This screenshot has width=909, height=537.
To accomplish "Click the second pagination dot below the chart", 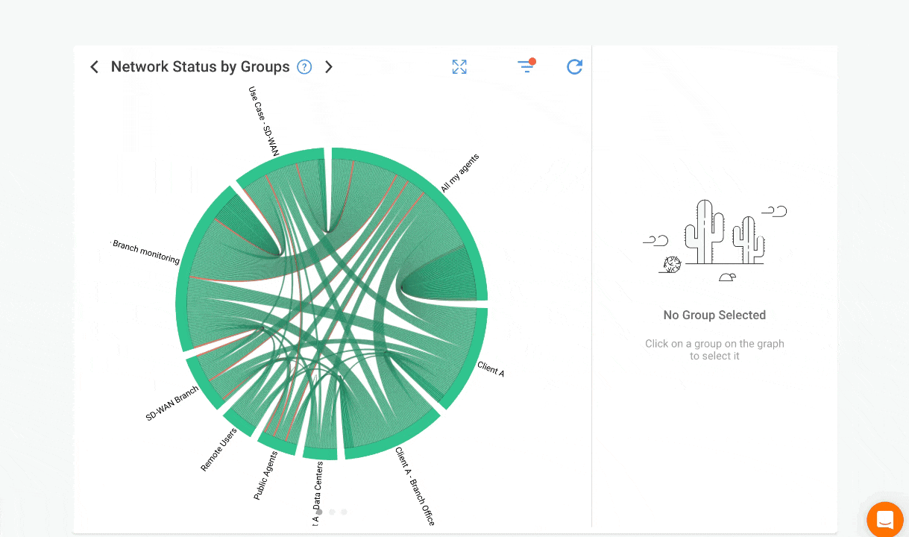I will pos(331,512).
